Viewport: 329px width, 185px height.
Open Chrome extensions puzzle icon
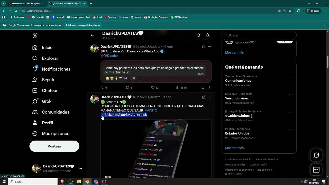[x=299, y=11]
